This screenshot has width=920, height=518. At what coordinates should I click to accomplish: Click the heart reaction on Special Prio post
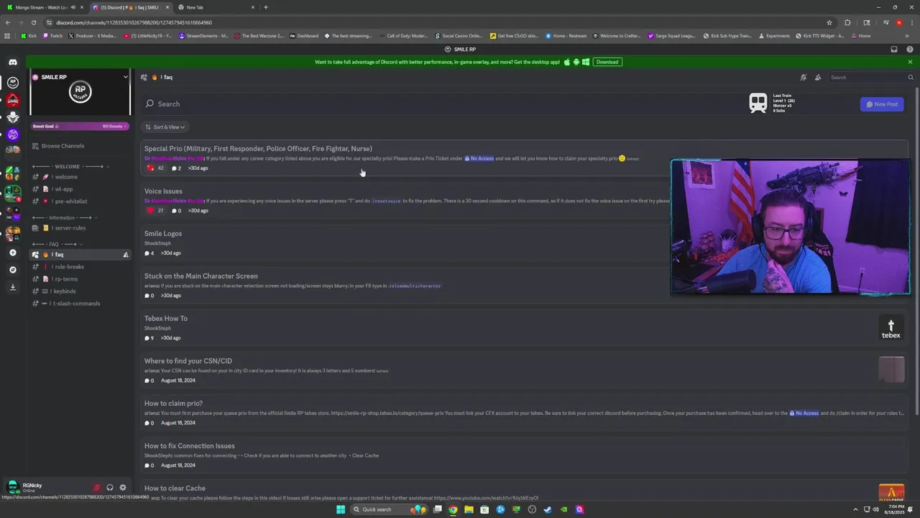pos(150,168)
